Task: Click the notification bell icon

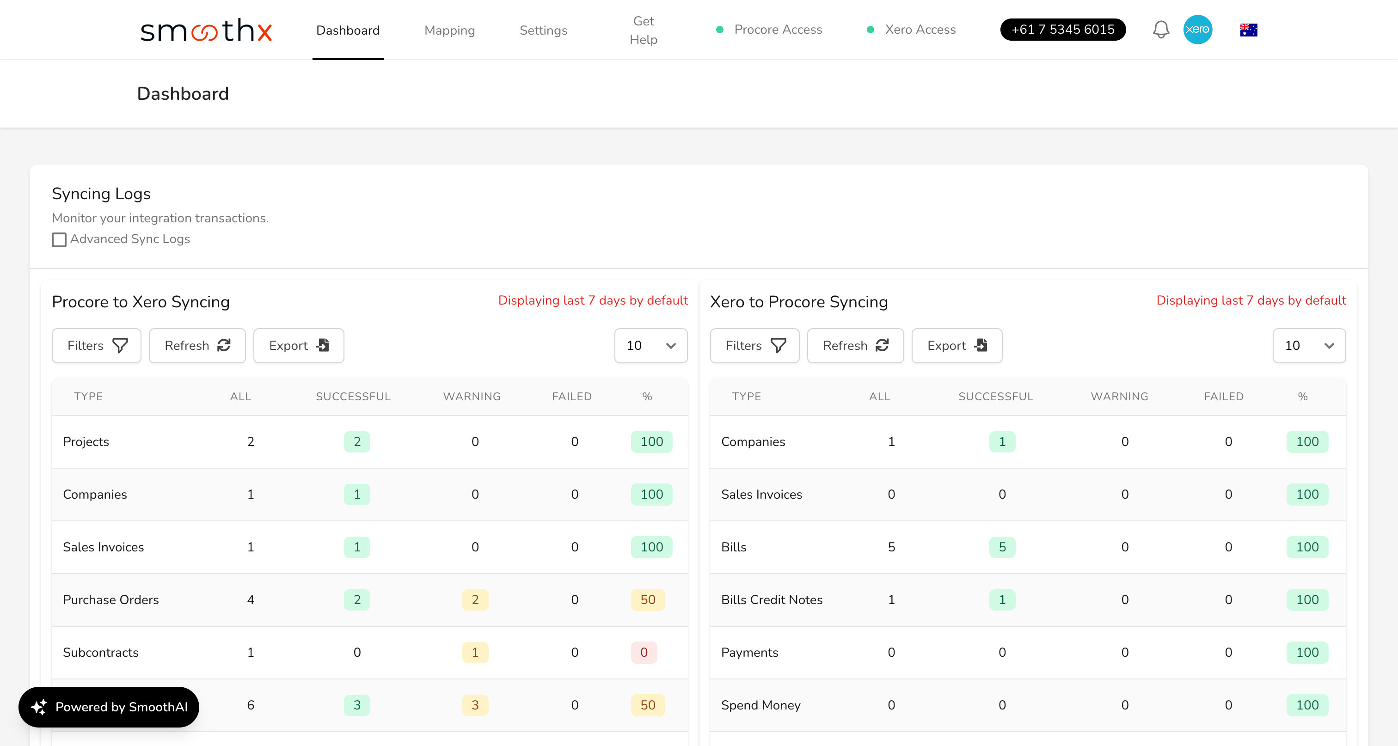Action: 1160,29
